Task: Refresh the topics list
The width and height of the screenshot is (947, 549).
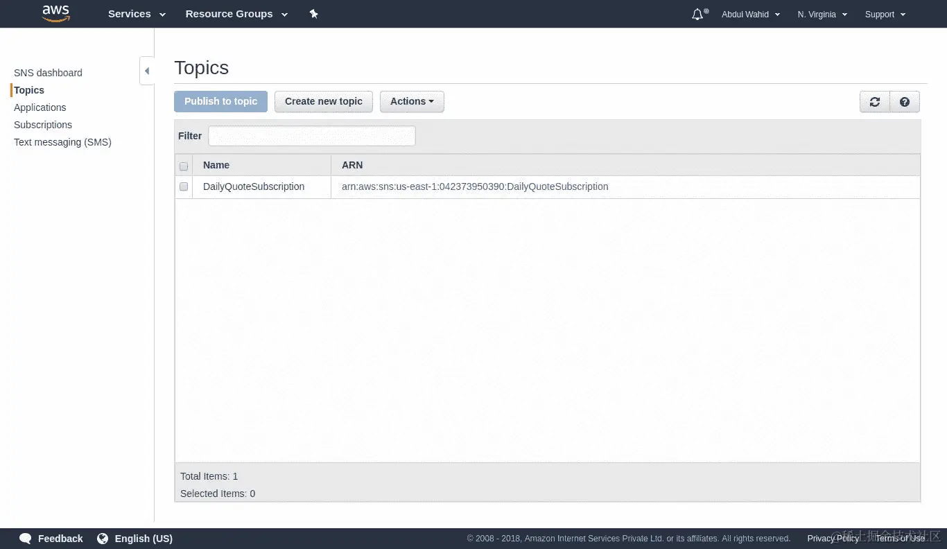Action: [x=875, y=102]
